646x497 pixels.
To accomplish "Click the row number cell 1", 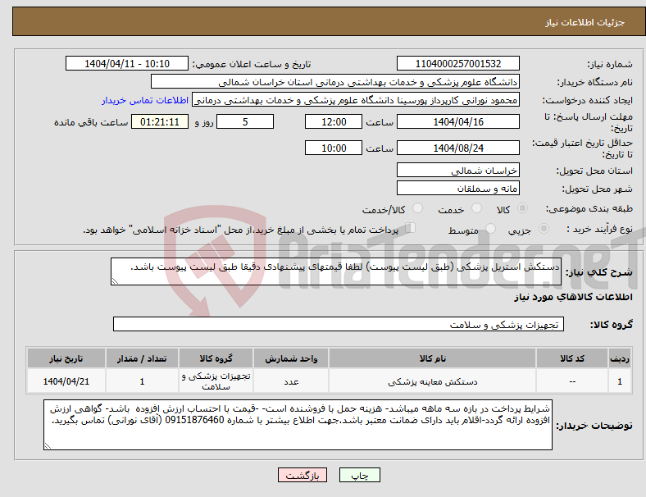I will pos(619,381).
